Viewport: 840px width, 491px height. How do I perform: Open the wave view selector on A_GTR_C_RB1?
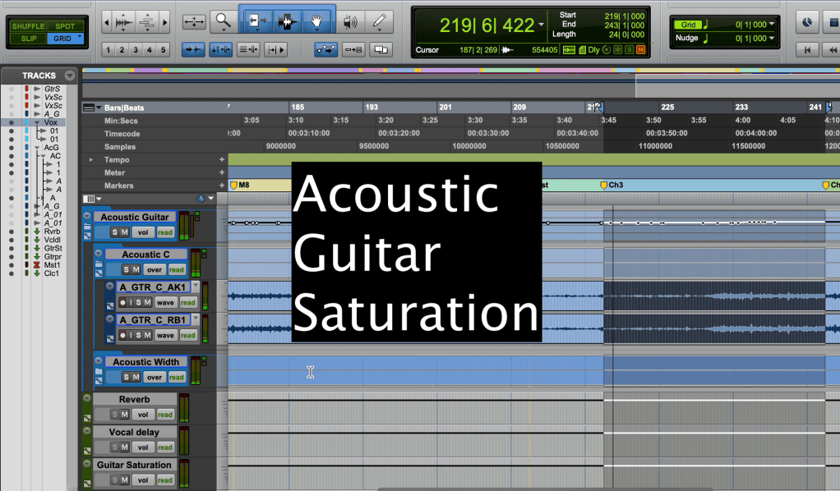click(165, 335)
